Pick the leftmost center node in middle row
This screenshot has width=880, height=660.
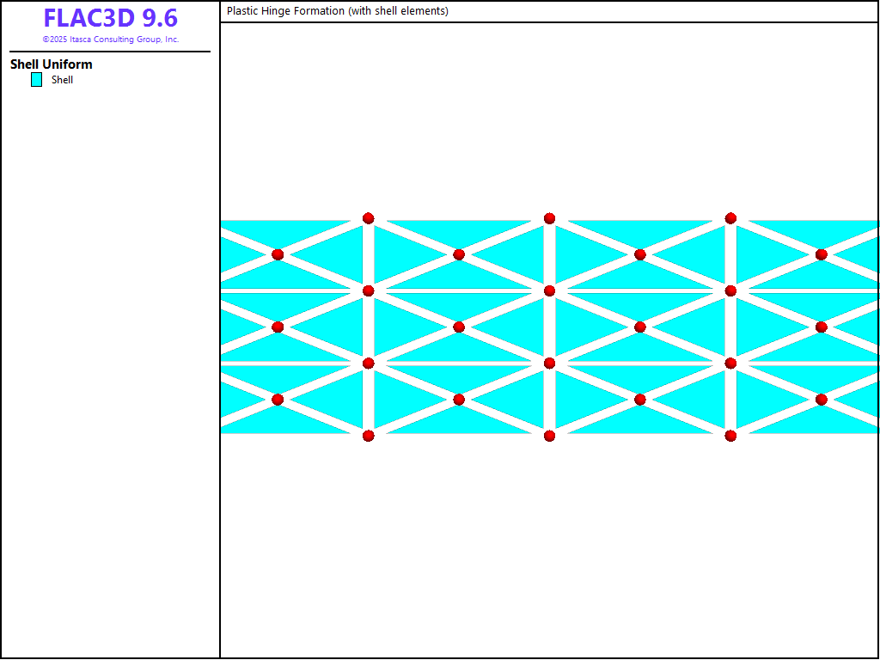[278, 327]
